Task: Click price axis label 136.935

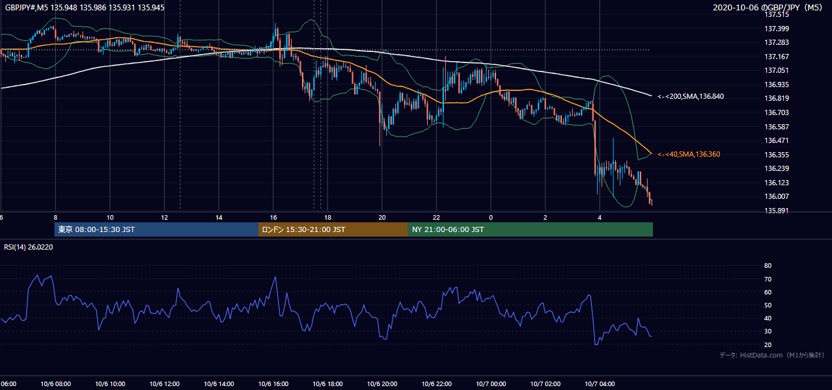Action: pyautogui.click(x=777, y=84)
